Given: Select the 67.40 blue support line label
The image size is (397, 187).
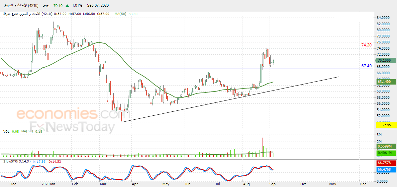Looking at the screenshot, I should click(x=366, y=66).
